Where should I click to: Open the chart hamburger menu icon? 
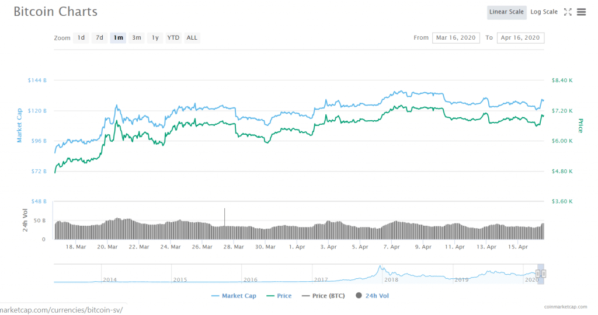pyautogui.click(x=581, y=12)
